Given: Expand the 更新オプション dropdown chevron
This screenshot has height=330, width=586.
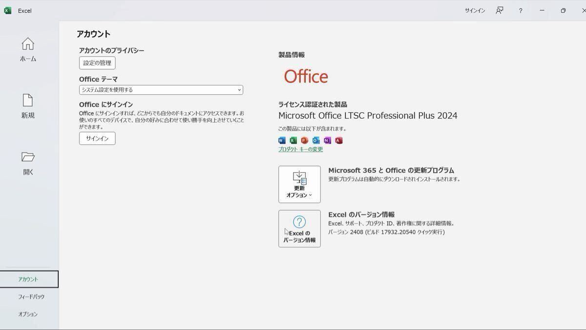Looking at the screenshot, I should tap(311, 194).
